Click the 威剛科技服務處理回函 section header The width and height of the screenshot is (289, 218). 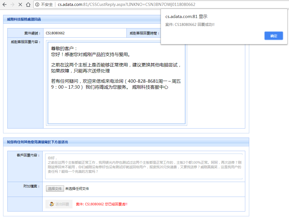(x=24, y=19)
